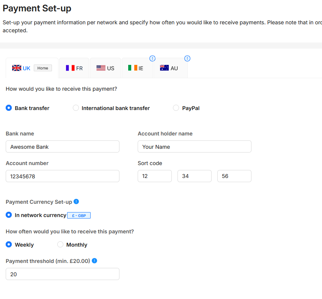Click the Bank name input field
Screen dimensions: 322x299
click(x=63, y=147)
